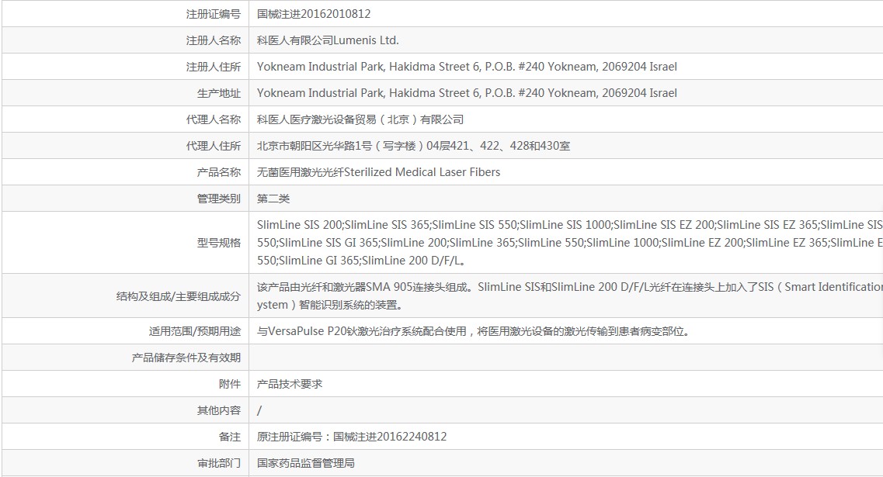Open the 产品技术要求 attachment
This screenshot has height=477, width=883.
[x=290, y=384]
